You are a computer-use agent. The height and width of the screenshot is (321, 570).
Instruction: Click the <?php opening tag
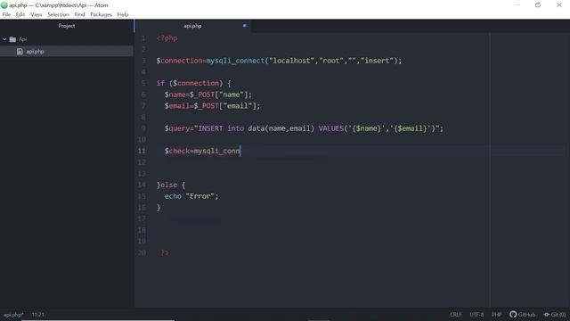point(167,38)
